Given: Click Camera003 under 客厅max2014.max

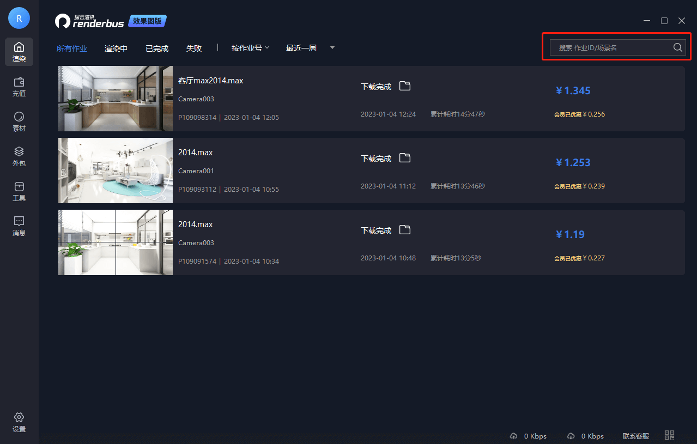Looking at the screenshot, I should tap(196, 99).
